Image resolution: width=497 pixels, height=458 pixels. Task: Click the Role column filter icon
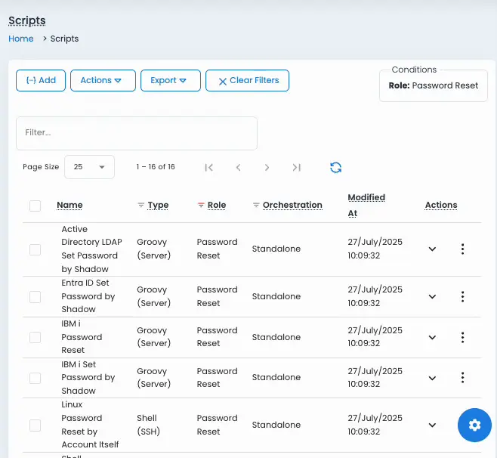click(201, 206)
